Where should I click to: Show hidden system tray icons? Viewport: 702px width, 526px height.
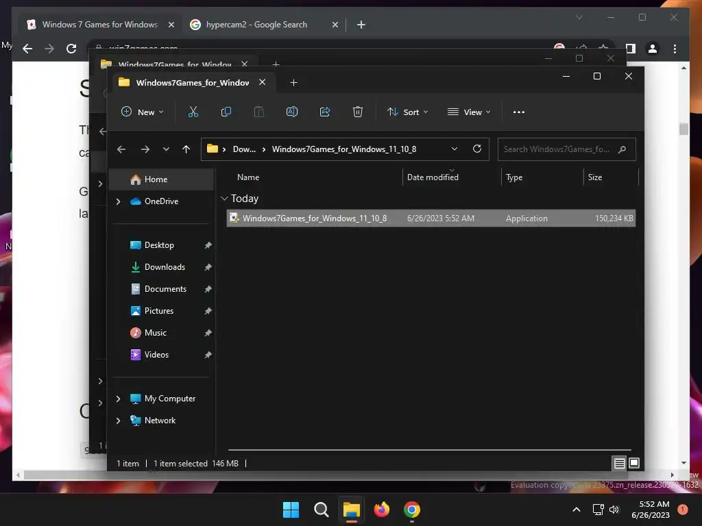pyautogui.click(x=577, y=510)
